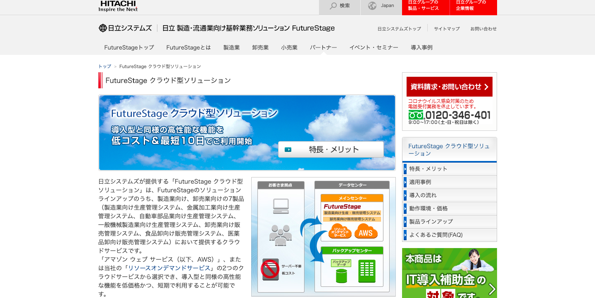Image resolution: width=595 pixels, height=298 pixels.
Task: Click the トップ breadcrumb link
Action: 105,66
